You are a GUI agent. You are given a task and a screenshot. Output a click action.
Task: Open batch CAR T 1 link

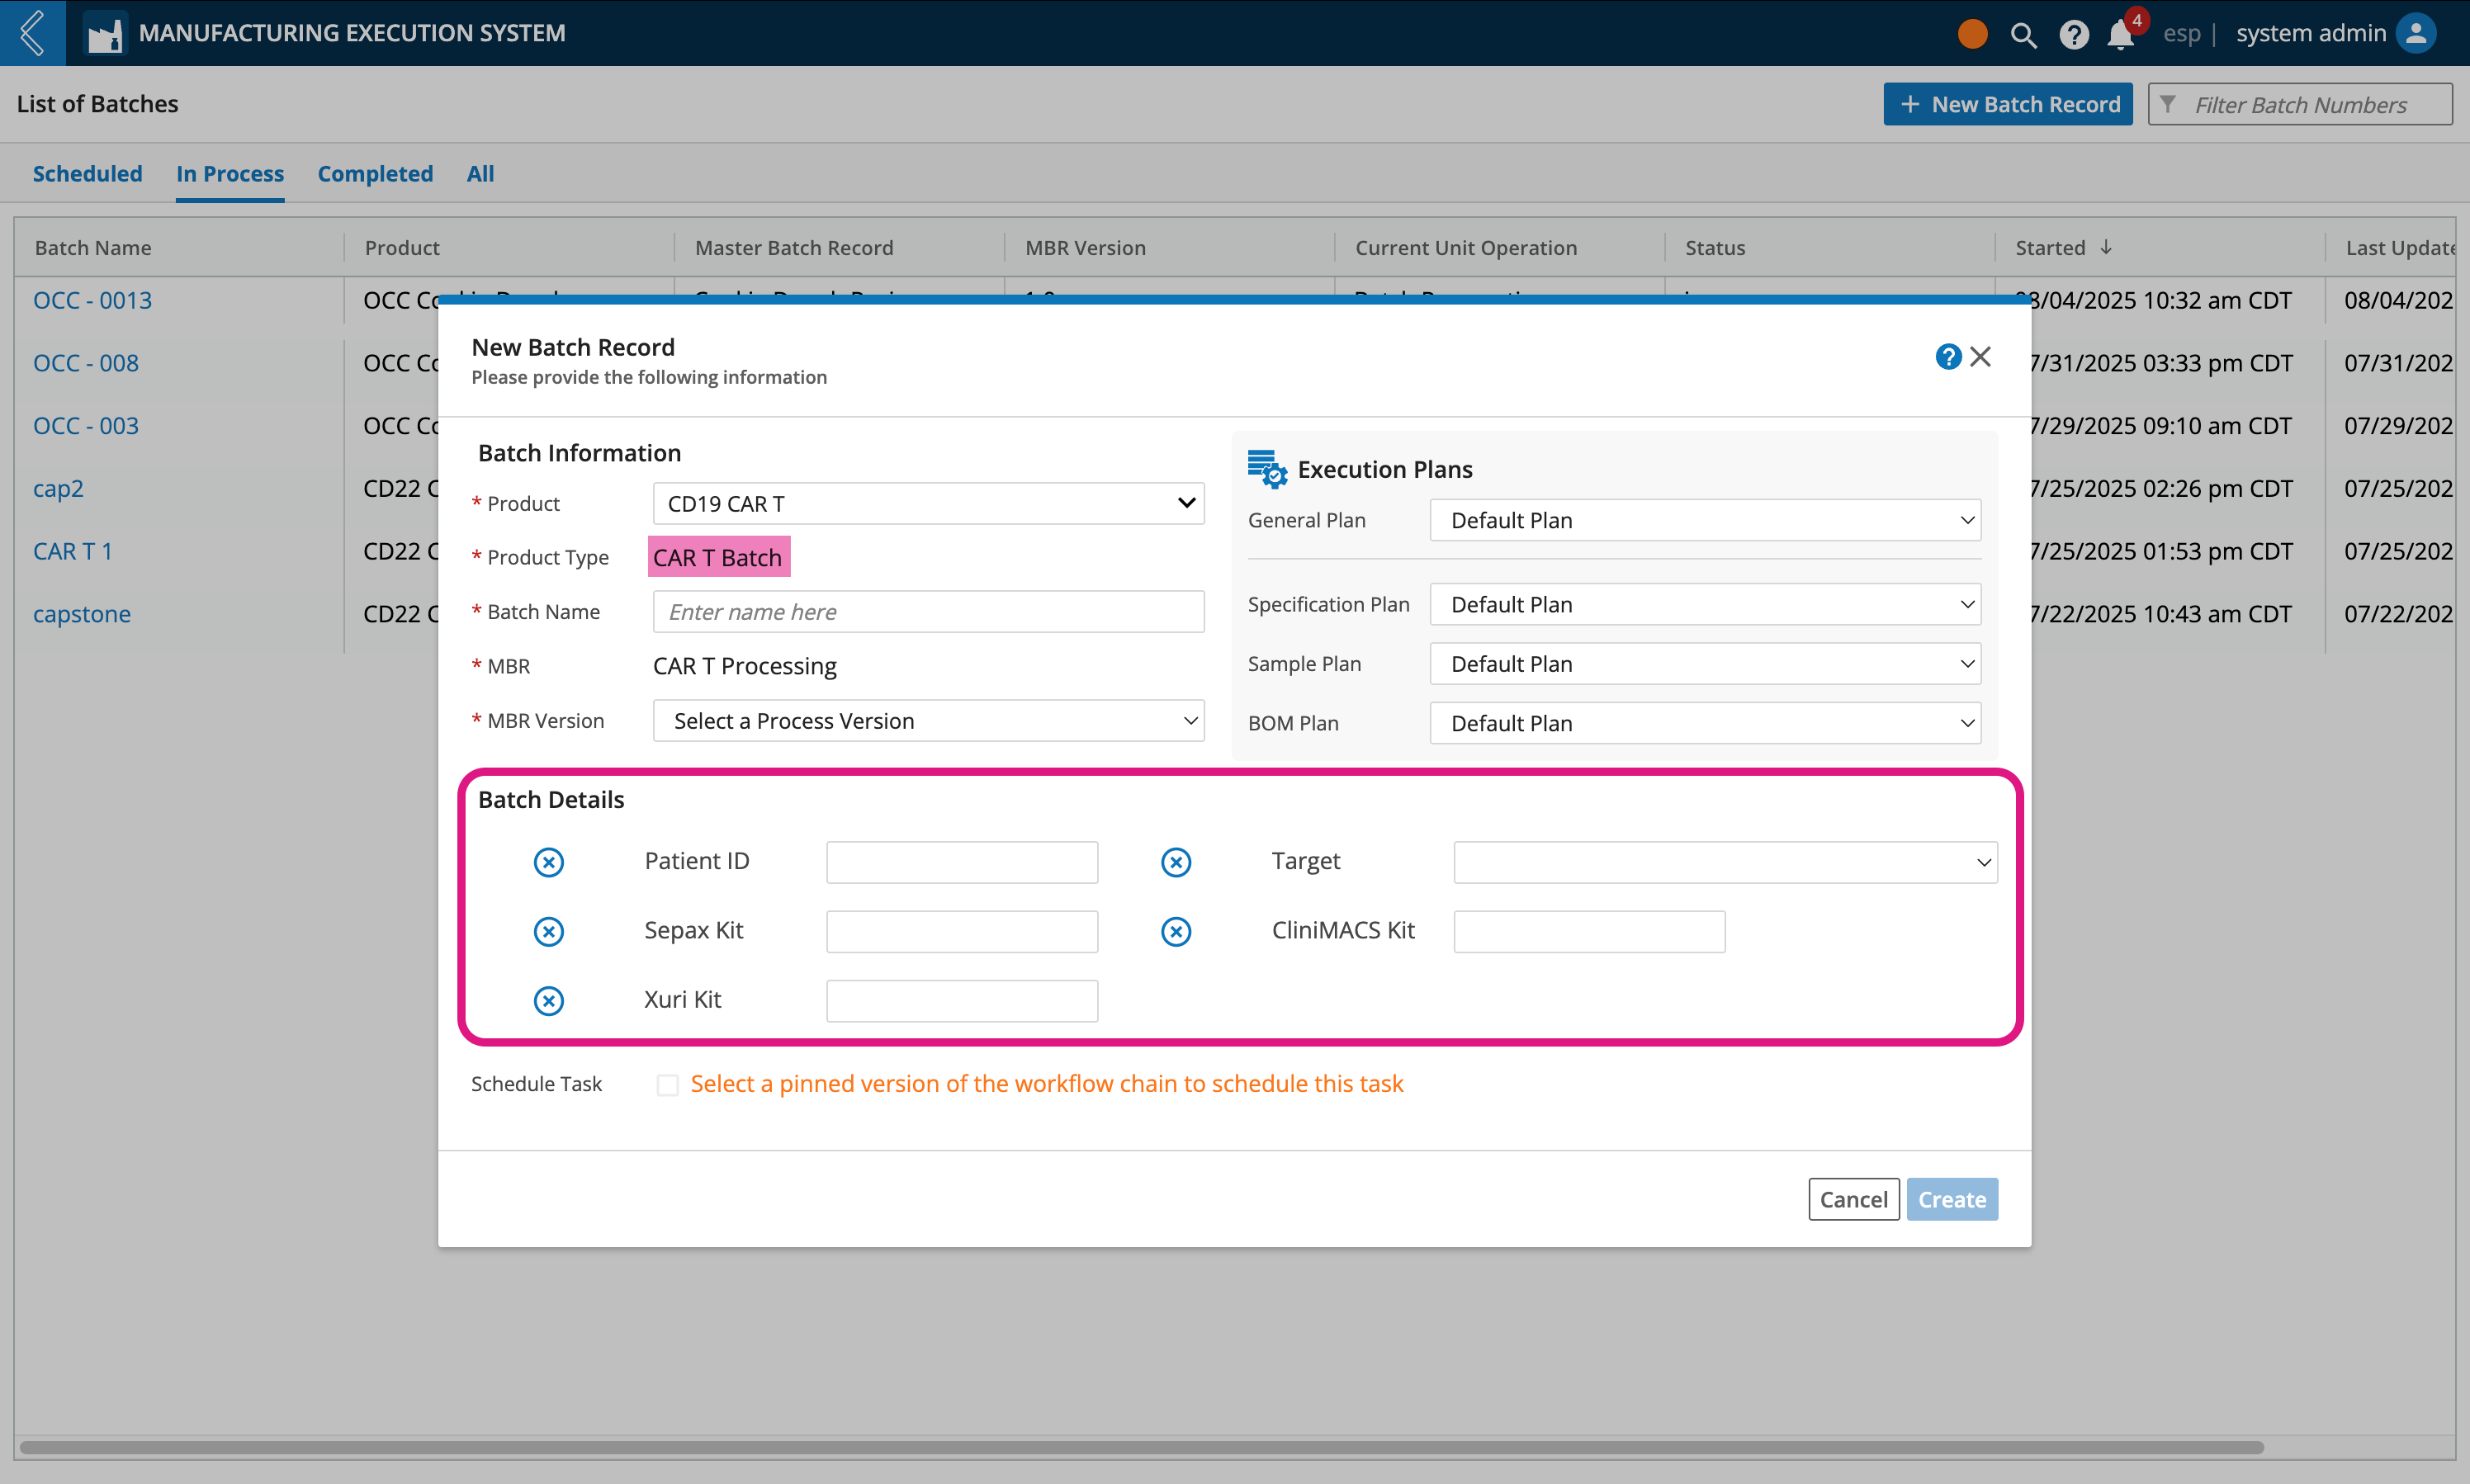pyautogui.click(x=73, y=551)
